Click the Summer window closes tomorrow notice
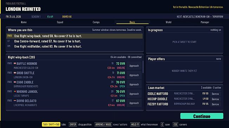Viewport: 229px width, 128px height. pos(117,30)
